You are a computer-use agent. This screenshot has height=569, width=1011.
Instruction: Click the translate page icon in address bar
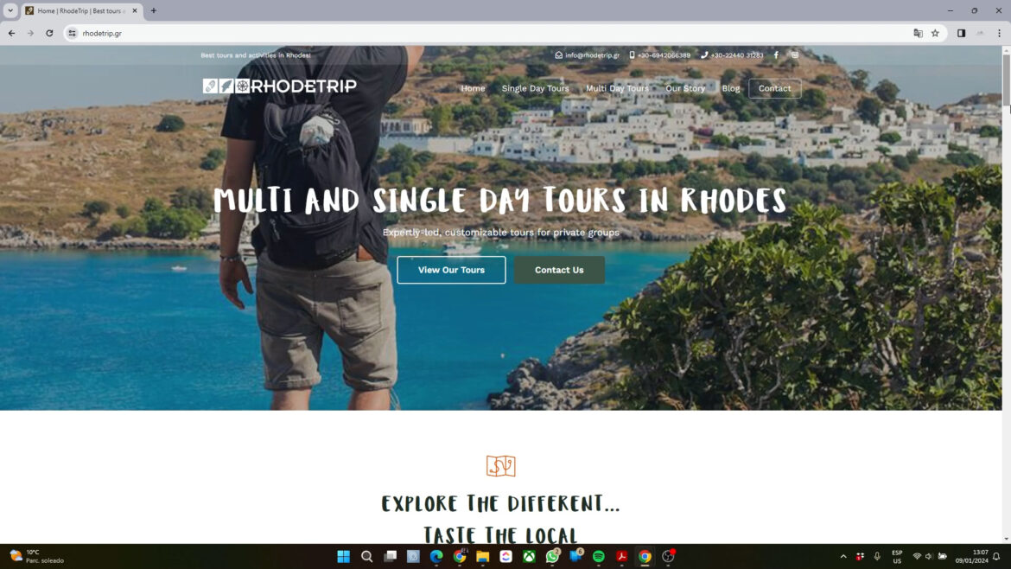tap(918, 33)
